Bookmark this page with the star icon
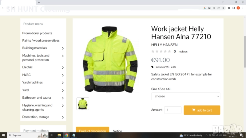246x138 pixels. pos(223,8)
